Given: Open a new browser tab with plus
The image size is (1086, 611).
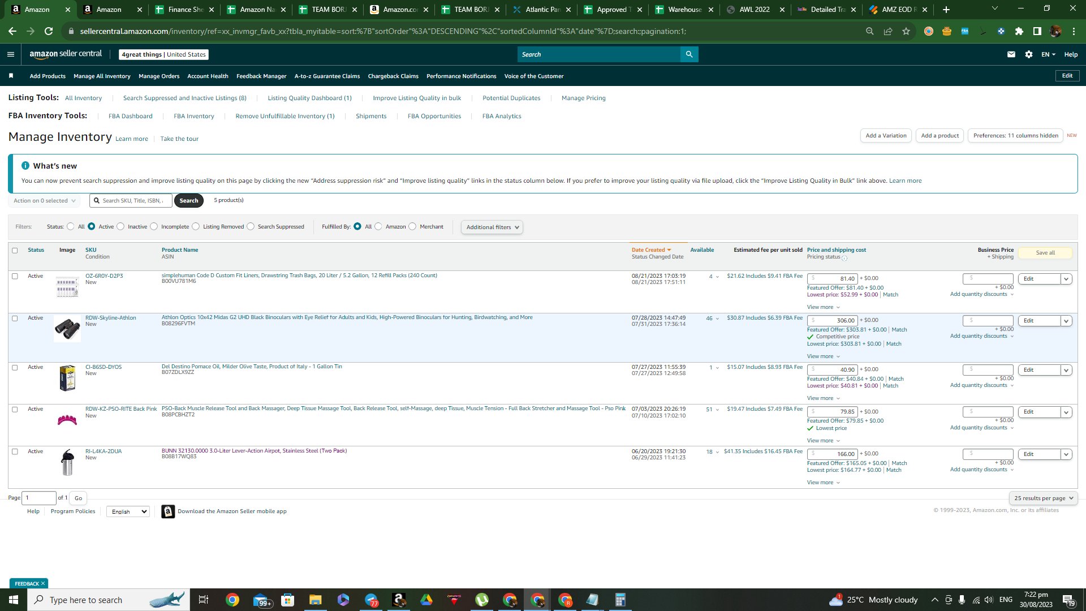Looking at the screenshot, I should (946, 10).
